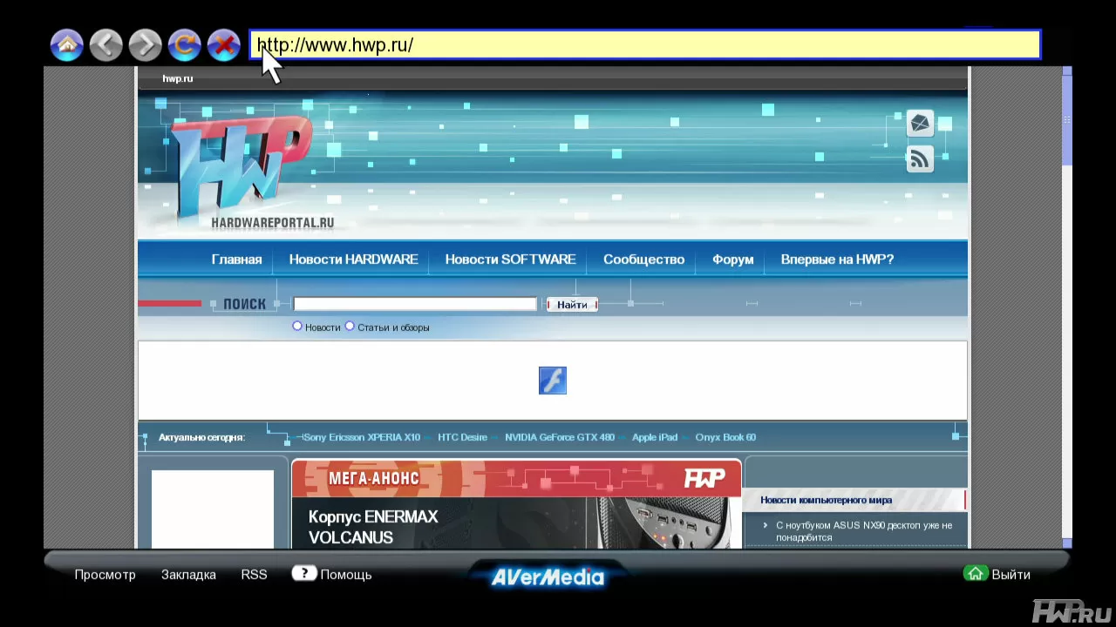Stop loading with the red X icon

224,45
